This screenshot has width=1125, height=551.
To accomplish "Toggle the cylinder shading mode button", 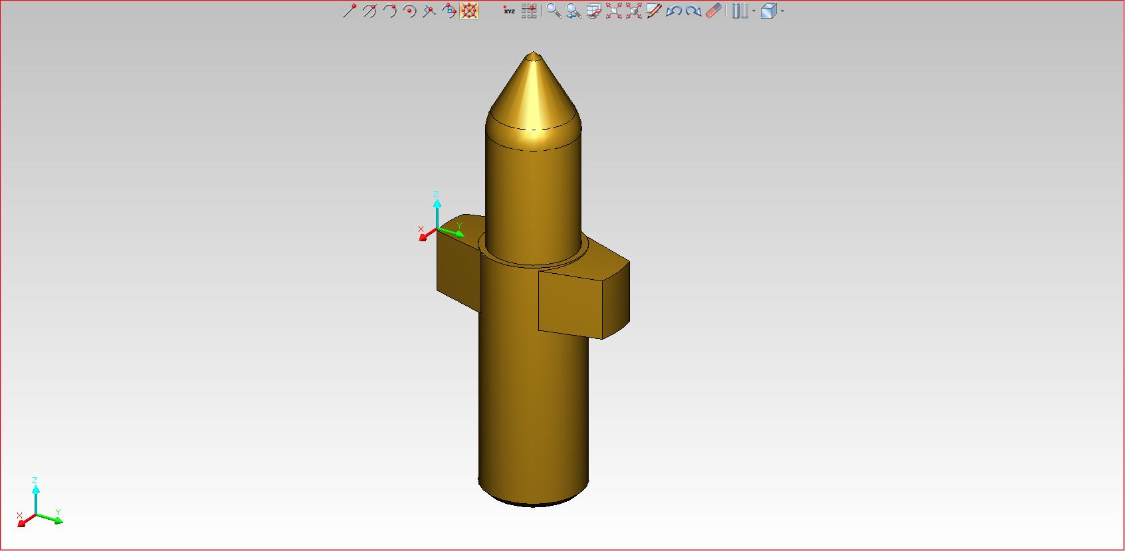I will tap(740, 11).
